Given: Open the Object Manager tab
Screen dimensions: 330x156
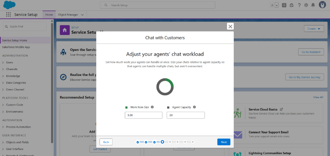Looking at the screenshot, I should tap(68, 15).
